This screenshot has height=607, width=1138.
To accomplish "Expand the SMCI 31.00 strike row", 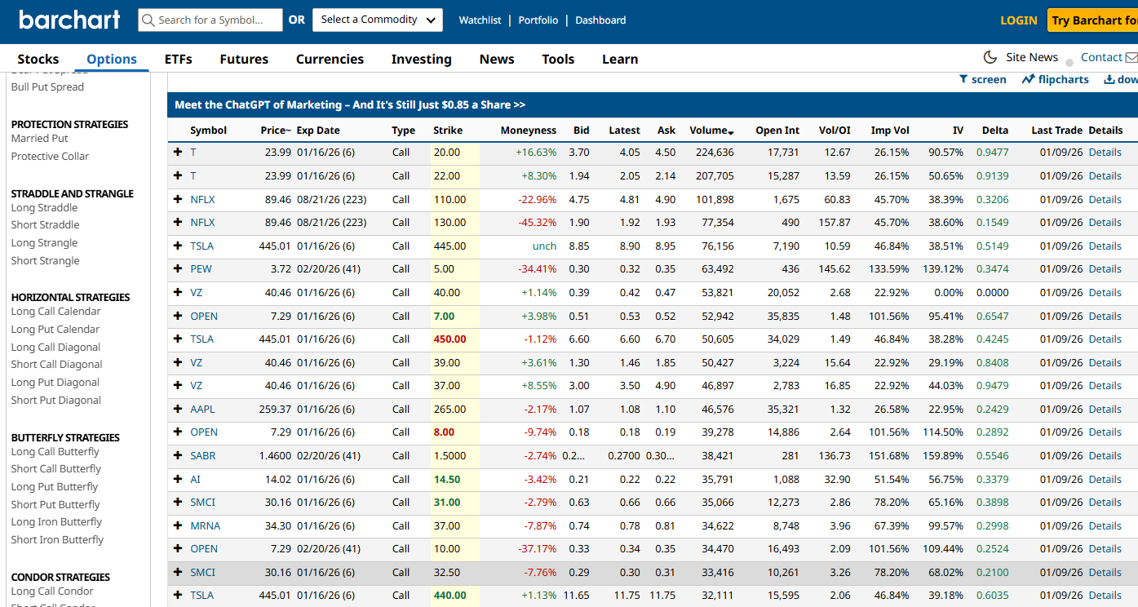I will click(178, 502).
